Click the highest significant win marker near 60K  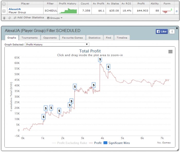pyautogui.click(x=100, y=59)
